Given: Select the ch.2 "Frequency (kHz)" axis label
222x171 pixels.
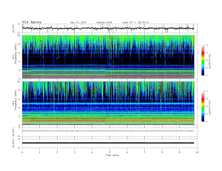Looking at the screenshot, I should click(16, 100).
